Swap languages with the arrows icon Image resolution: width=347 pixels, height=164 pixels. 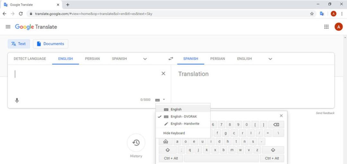[171, 59]
